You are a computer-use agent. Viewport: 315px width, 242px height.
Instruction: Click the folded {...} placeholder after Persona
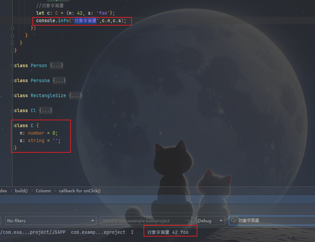[59, 80]
